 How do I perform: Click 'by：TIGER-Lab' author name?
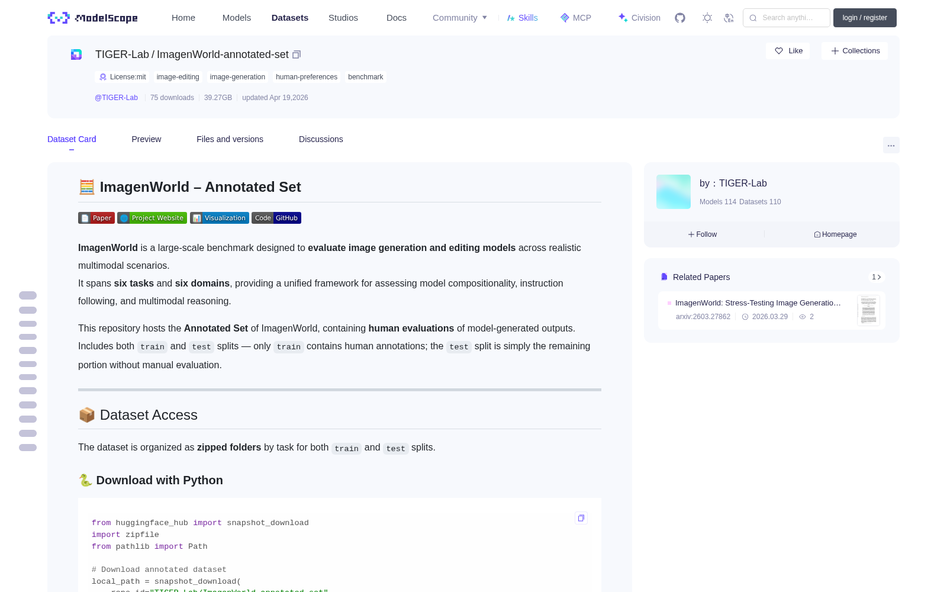pyautogui.click(x=733, y=184)
